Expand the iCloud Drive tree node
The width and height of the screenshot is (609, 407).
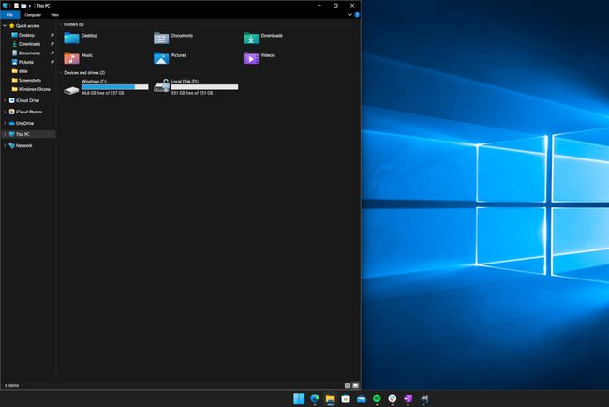click(x=5, y=100)
